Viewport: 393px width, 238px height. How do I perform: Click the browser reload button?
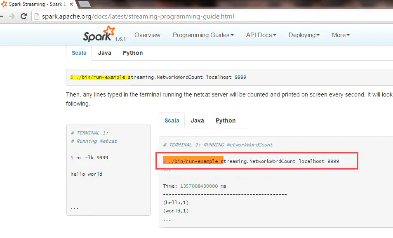[24, 17]
